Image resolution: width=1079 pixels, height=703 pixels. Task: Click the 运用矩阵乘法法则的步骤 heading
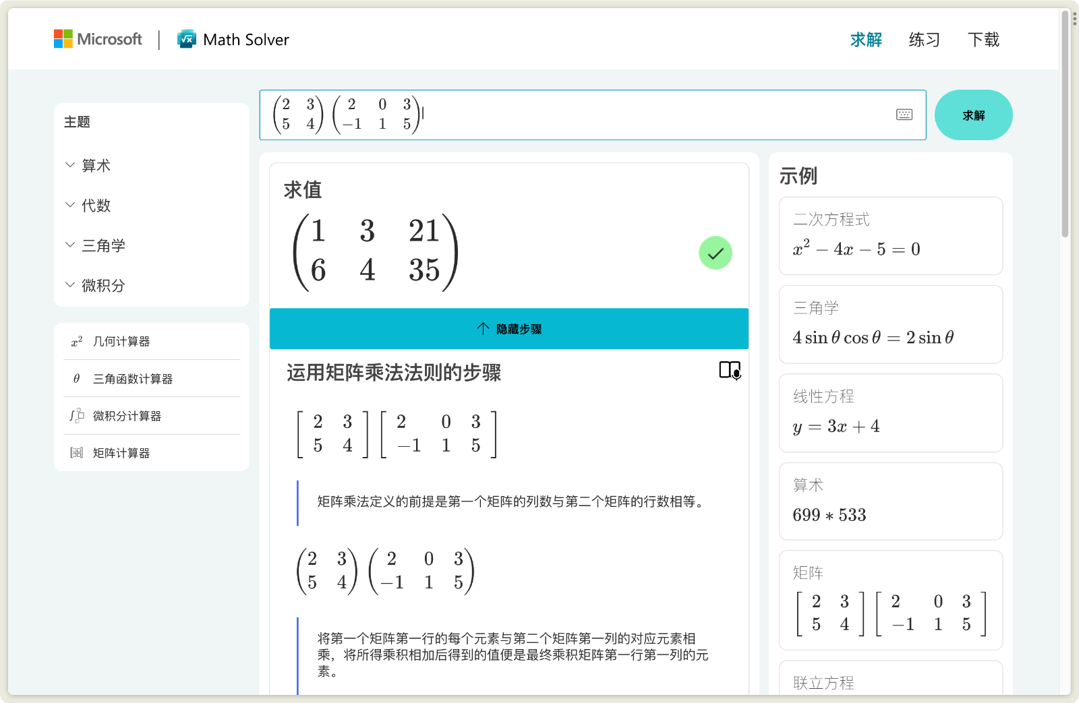pyautogui.click(x=394, y=373)
